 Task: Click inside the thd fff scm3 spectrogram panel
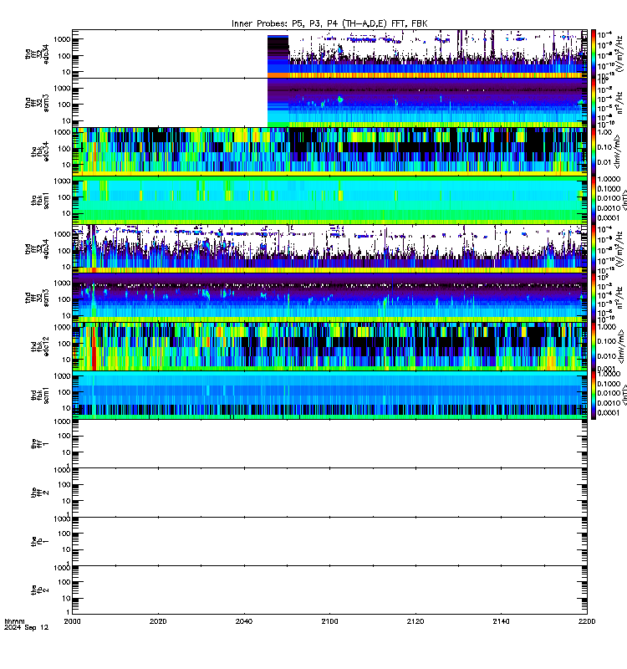click(x=329, y=298)
